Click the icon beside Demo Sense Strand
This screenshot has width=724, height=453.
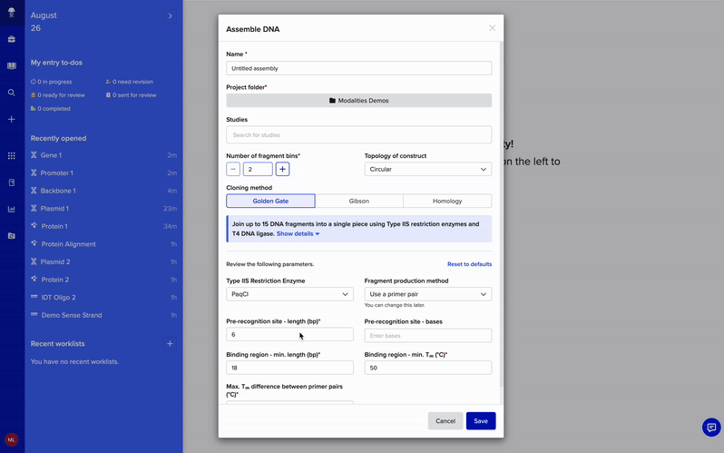(34, 314)
